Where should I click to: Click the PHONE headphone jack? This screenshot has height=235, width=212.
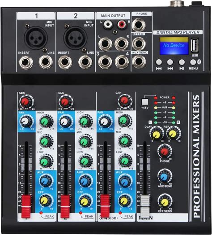tap(139, 25)
